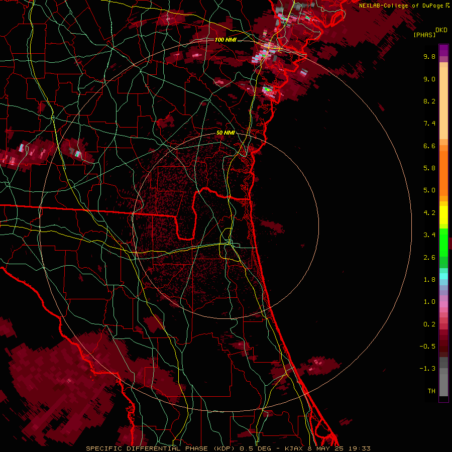Click the 9.0 value on the scale

[429, 79]
